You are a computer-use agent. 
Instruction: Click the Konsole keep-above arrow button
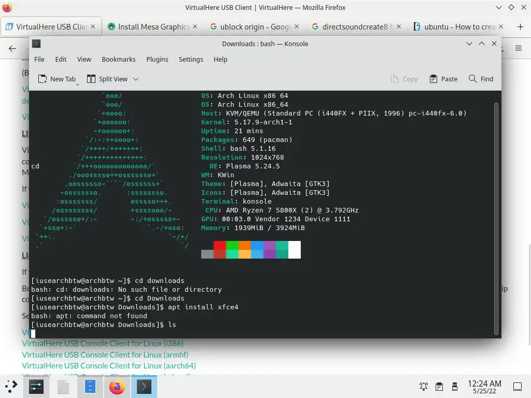(482, 44)
